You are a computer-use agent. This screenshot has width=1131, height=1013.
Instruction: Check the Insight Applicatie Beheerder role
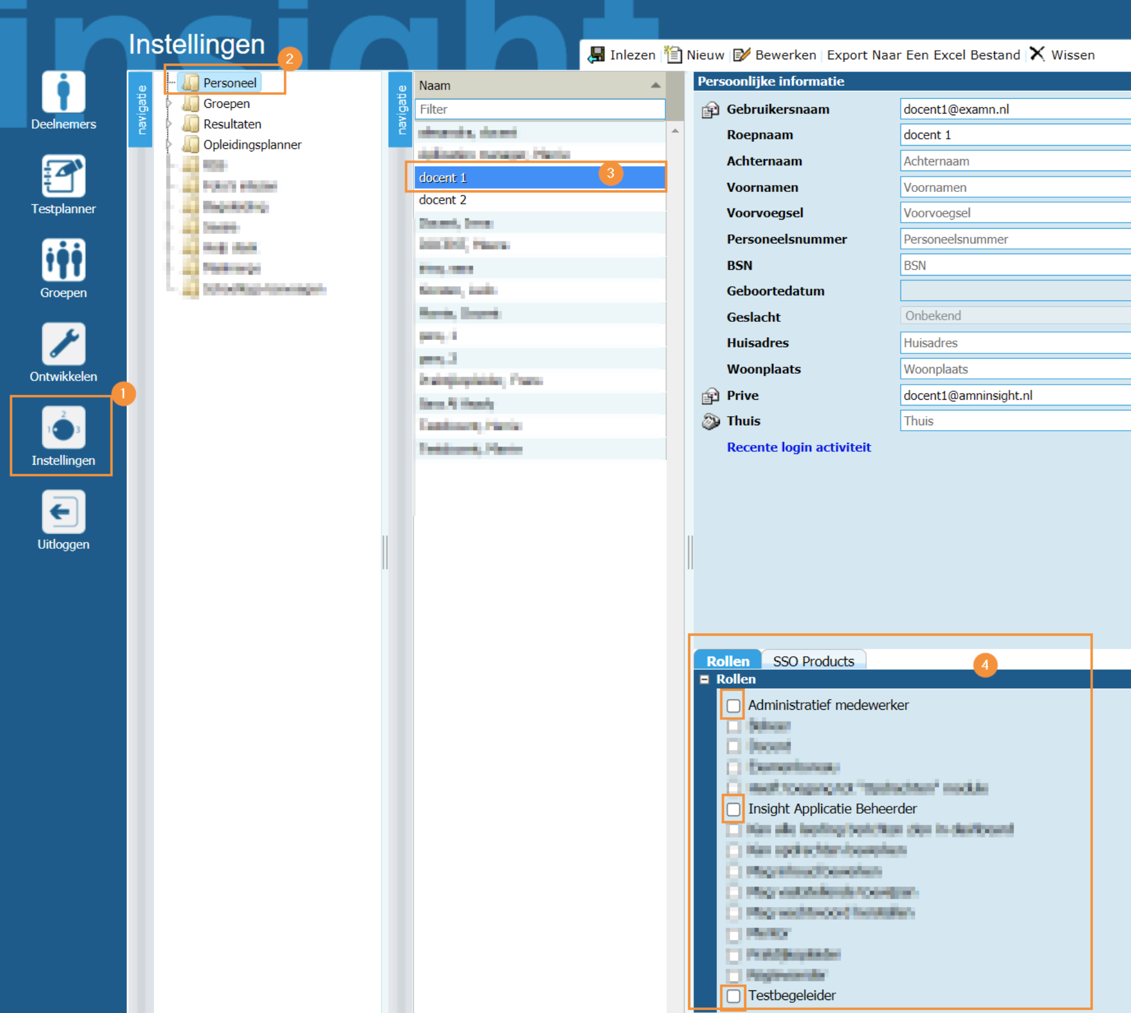tap(733, 809)
